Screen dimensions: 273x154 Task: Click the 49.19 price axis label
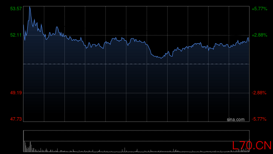[x=16, y=93]
